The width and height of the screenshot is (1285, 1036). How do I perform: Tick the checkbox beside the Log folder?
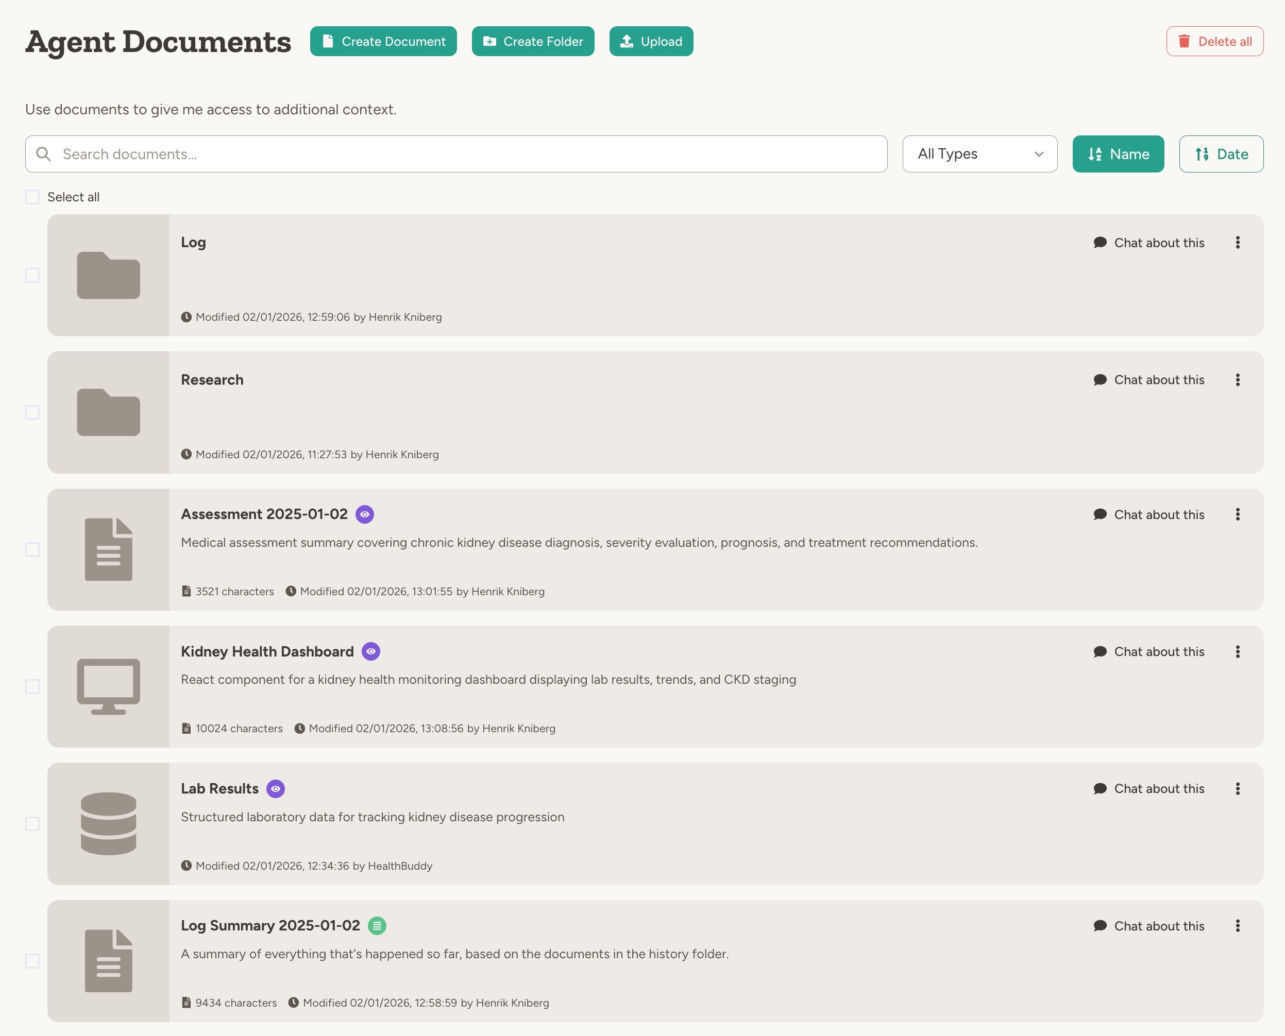pos(32,275)
